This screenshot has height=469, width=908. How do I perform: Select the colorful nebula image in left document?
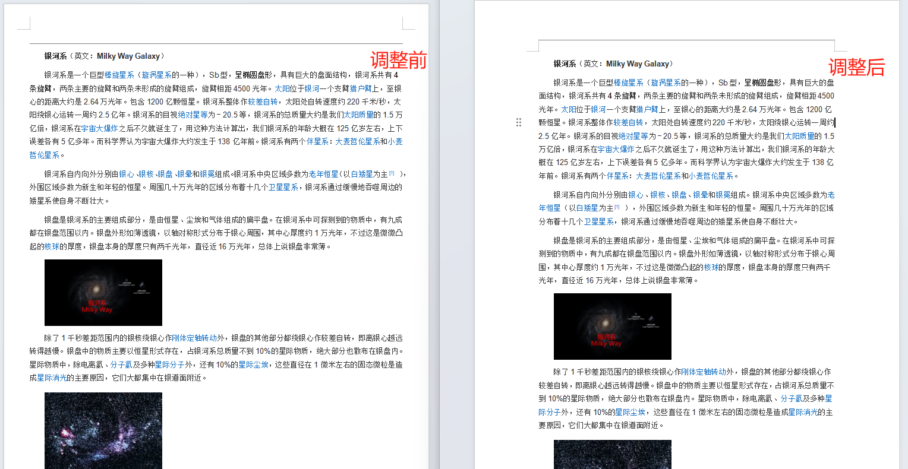103,430
